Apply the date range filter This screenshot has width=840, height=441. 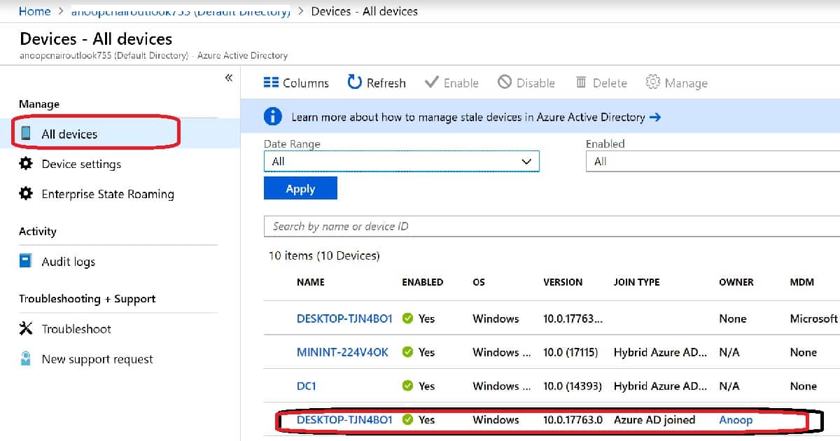point(300,188)
